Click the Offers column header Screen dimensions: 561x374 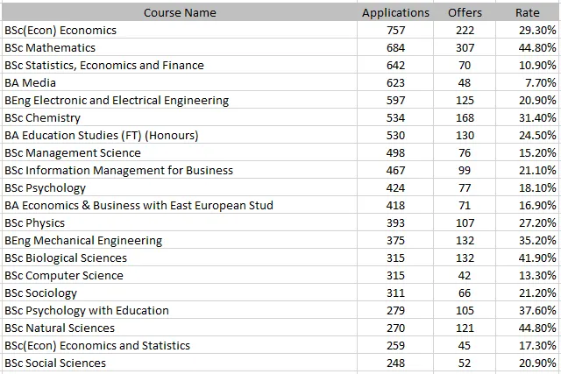click(465, 12)
